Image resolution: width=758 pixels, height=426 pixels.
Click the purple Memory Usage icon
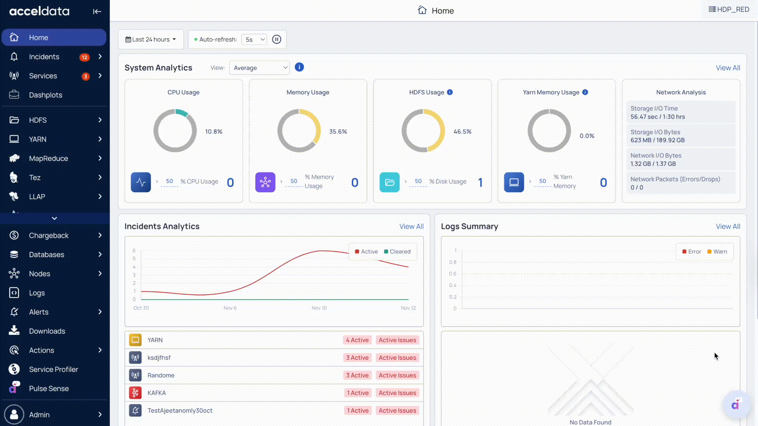coord(265,182)
